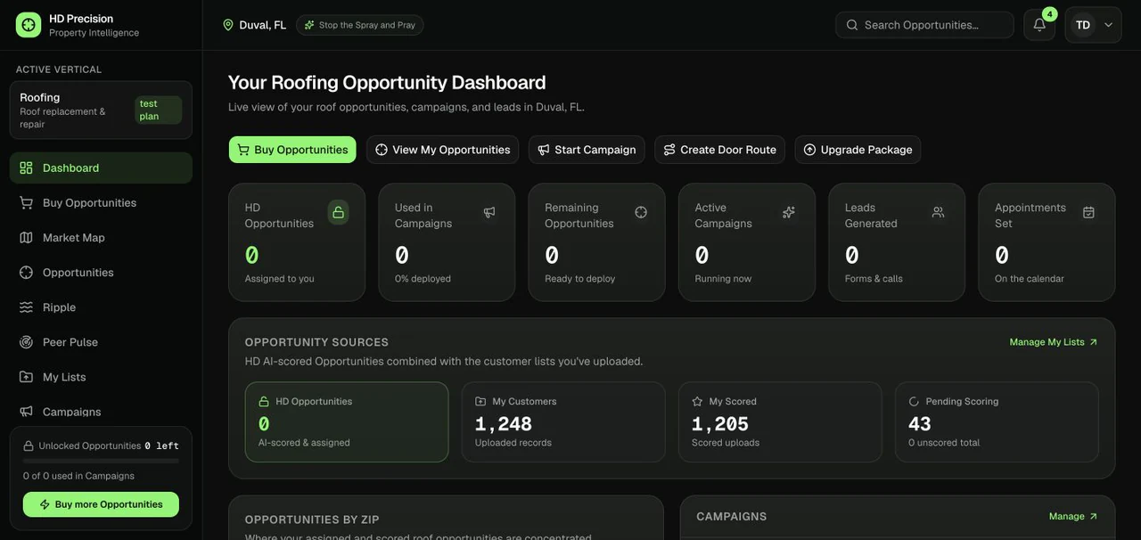The image size is (1141, 540).
Task: Select the HD Opportunities source tile
Action: [x=347, y=422]
